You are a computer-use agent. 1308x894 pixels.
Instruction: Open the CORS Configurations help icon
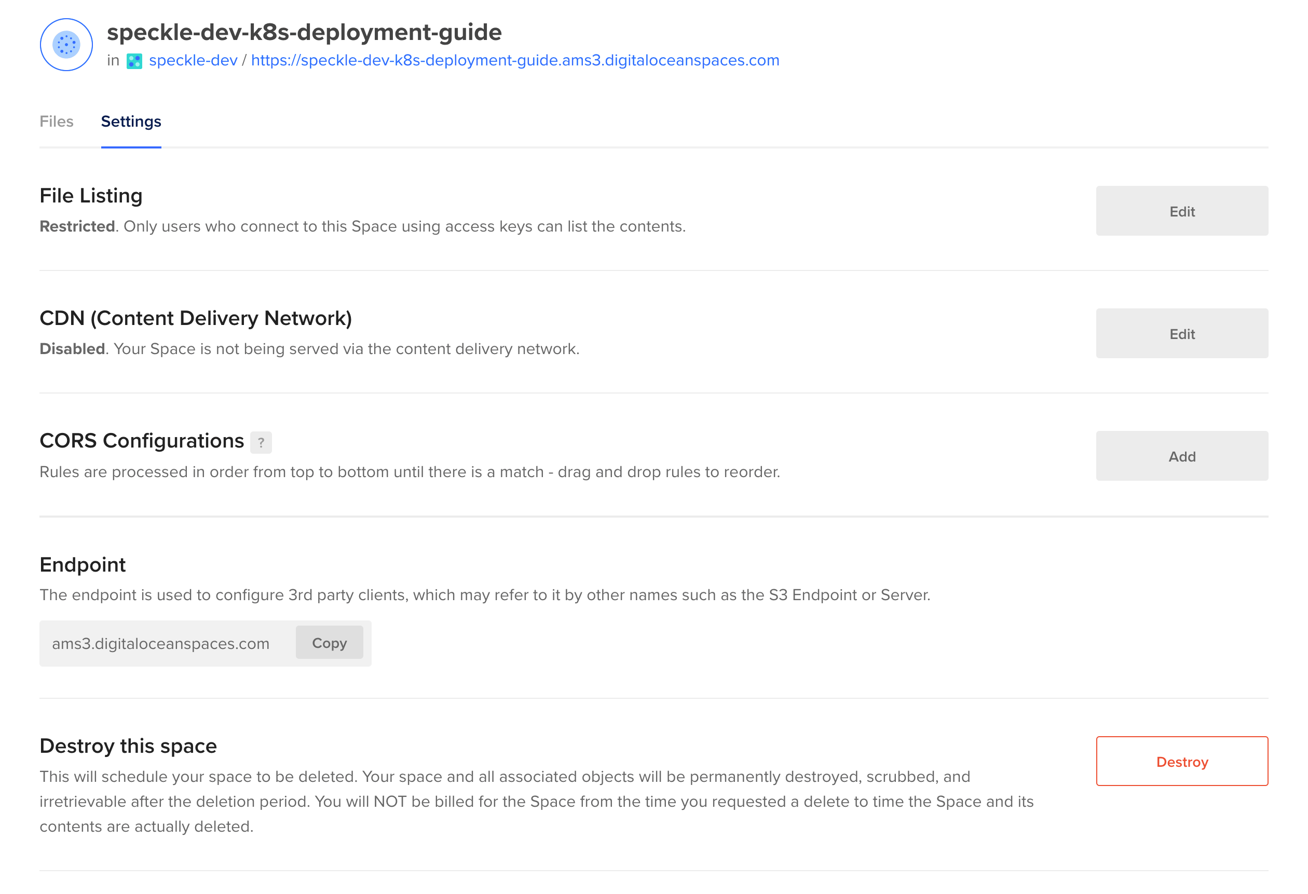click(x=261, y=442)
